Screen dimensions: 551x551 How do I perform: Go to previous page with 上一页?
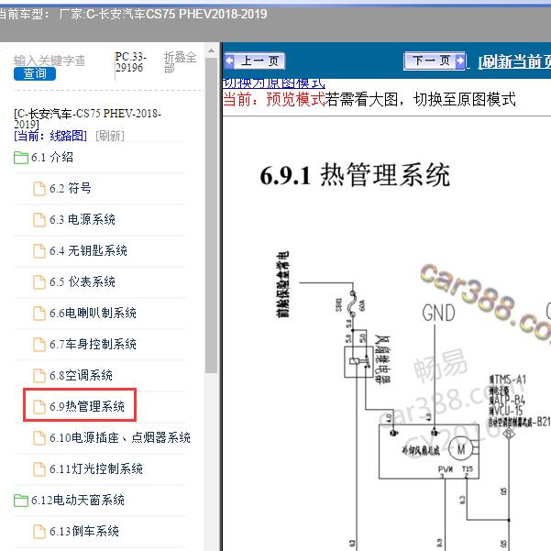click(x=255, y=61)
